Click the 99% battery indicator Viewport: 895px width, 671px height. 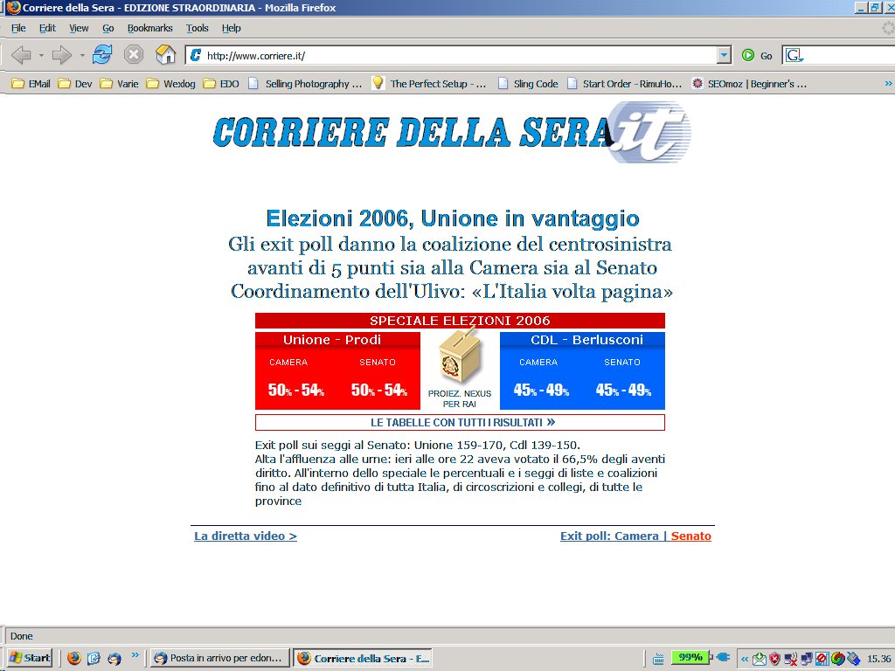click(x=690, y=657)
